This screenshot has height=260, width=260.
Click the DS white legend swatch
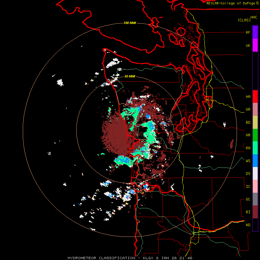tap(255, 173)
